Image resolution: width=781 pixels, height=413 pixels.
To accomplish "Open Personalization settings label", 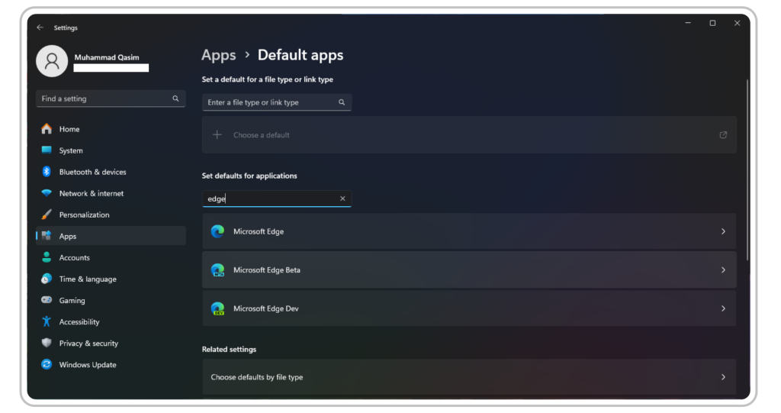I will [x=84, y=215].
